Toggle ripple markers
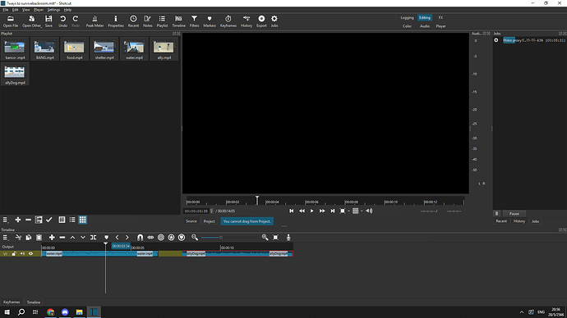 [182, 237]
